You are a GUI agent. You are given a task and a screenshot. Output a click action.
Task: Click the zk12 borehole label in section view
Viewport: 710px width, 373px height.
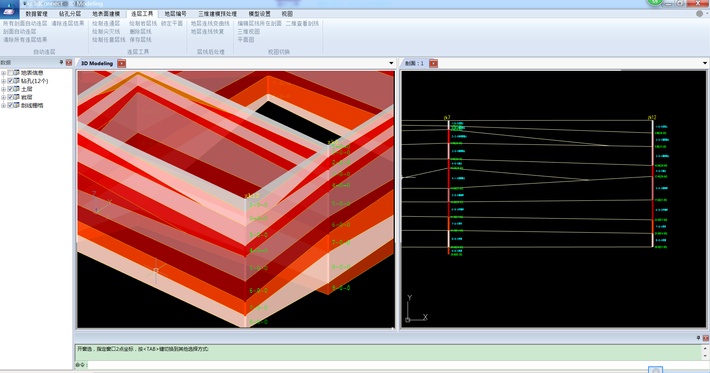(652, 117)
